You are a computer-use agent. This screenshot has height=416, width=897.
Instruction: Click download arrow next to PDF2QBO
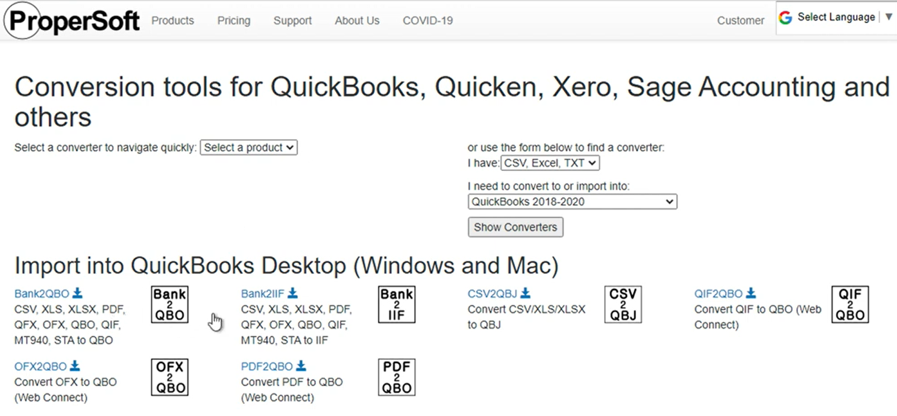point(301,366)
